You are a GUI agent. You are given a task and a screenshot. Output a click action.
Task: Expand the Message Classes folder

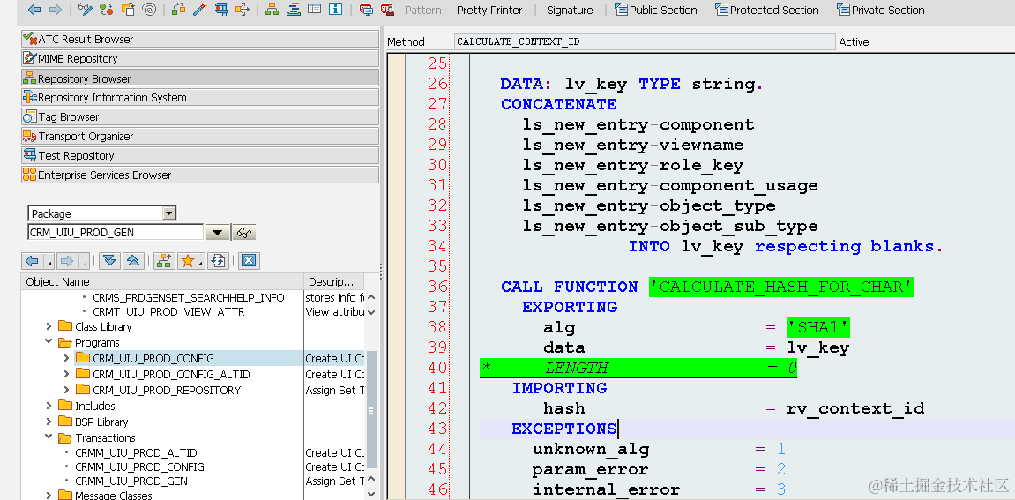point(49,495)
